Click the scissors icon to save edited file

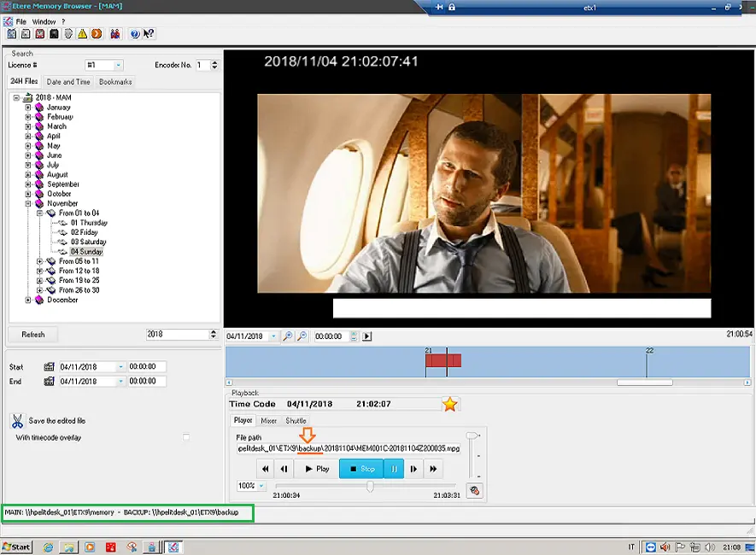[x=17, y=421]
